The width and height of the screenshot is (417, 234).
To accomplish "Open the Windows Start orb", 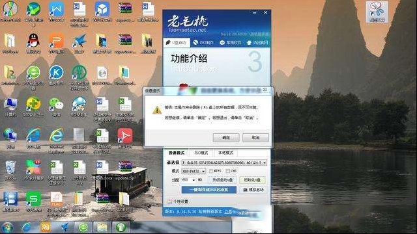I will coord(7,227).
